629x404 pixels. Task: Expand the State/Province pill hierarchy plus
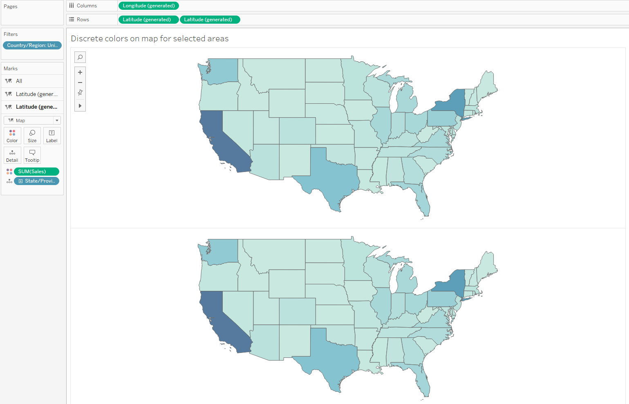21,181
